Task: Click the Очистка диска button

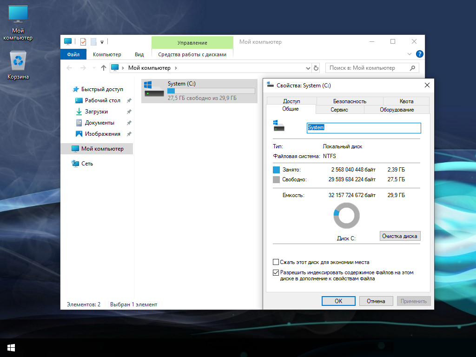Action: pyautogui.click(x=400, y=236)
